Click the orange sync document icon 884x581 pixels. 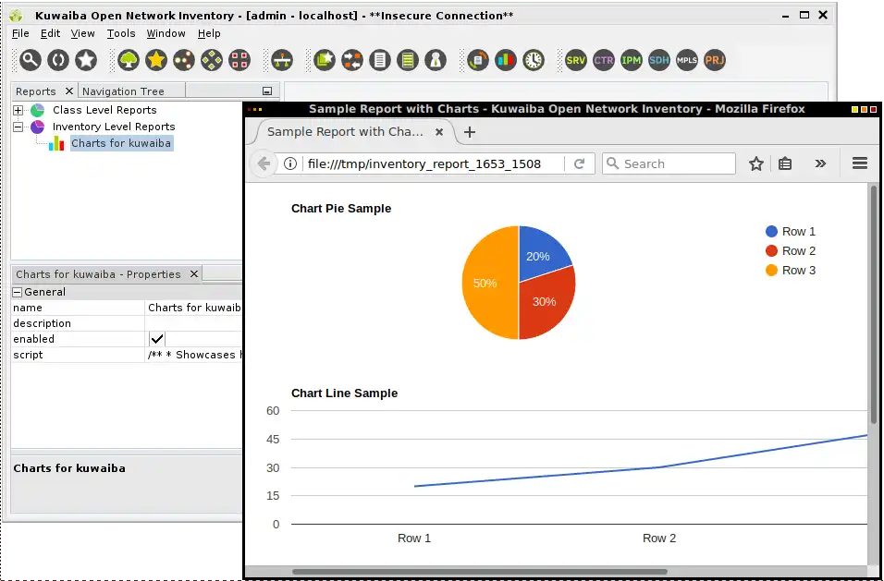click(x=478, y=60)
